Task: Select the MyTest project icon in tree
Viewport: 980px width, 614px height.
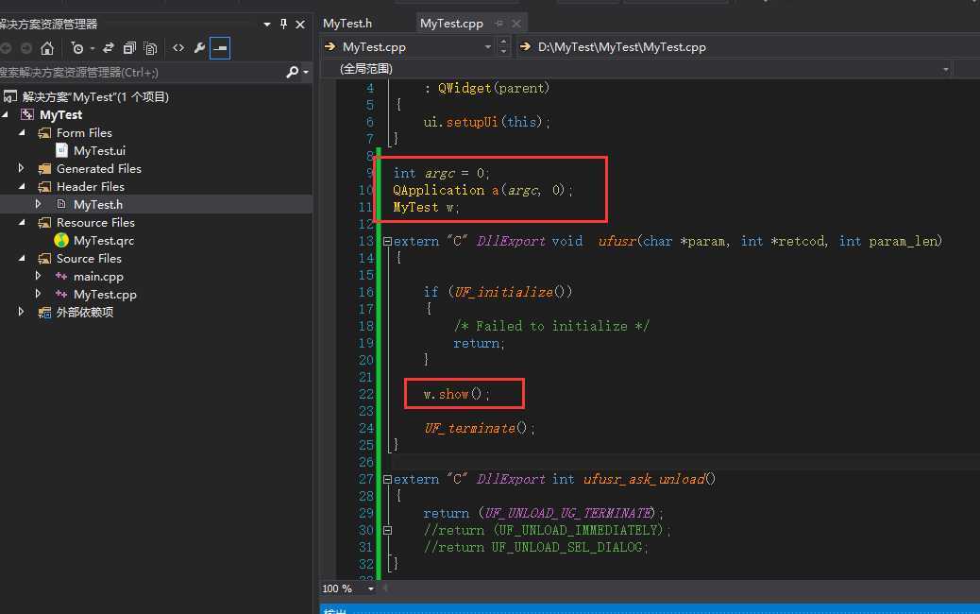Action: [x=26, y=114]
